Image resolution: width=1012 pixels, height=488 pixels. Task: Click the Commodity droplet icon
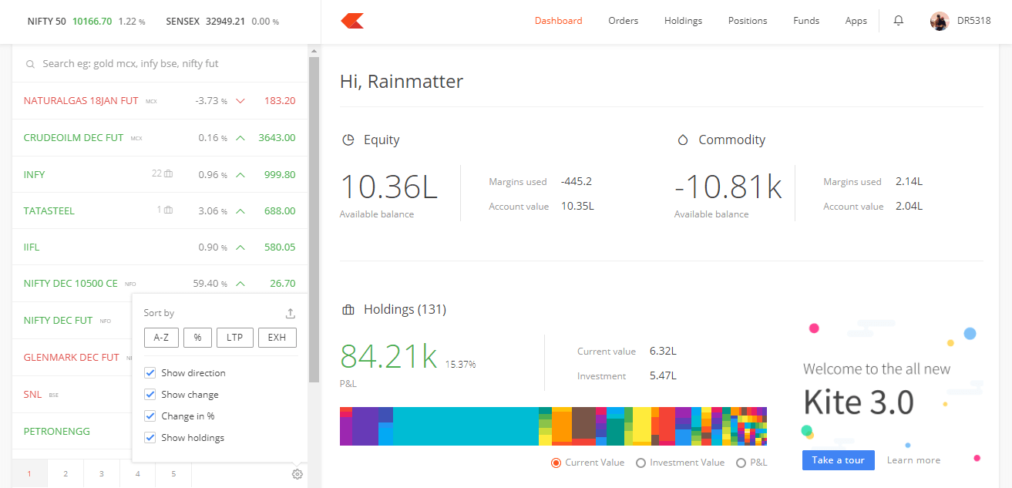(682, 140)
